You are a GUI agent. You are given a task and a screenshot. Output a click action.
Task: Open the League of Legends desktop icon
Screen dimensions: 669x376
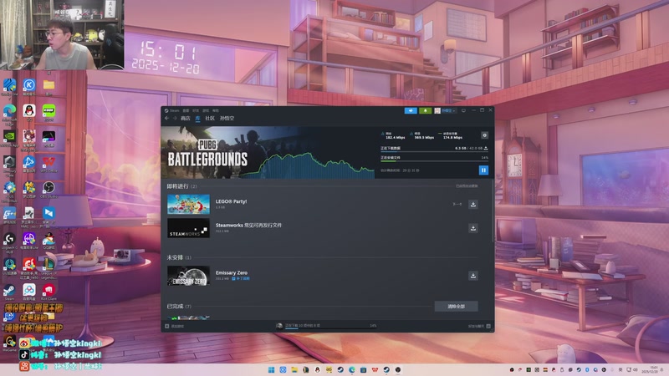pos(49,267)
